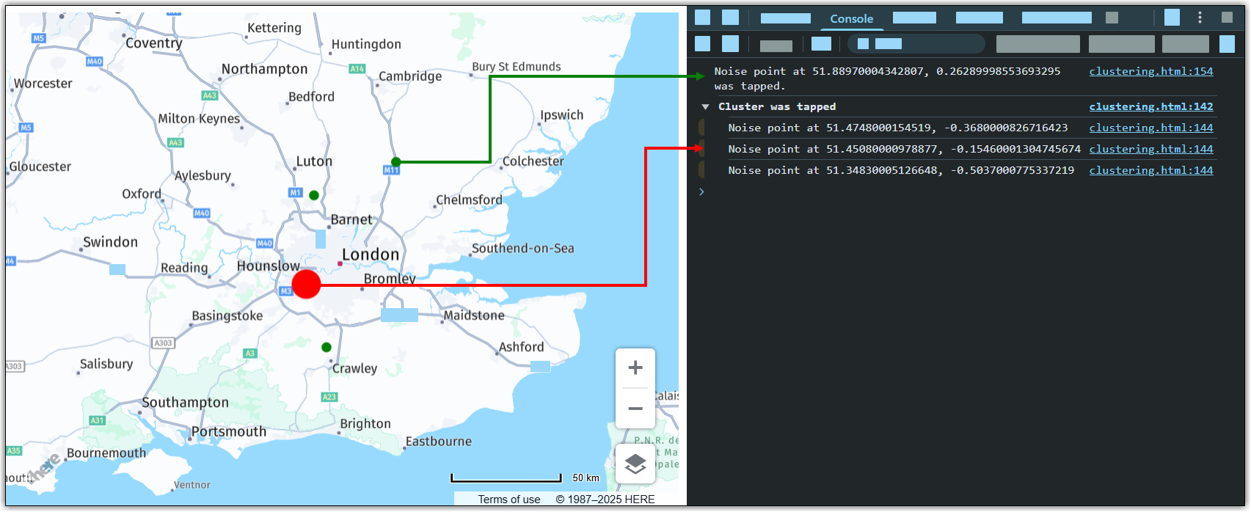1251x512 pixels.
Task: Collapse the 'Cluster was tapped' log group
Action: (x=705, y=107)
